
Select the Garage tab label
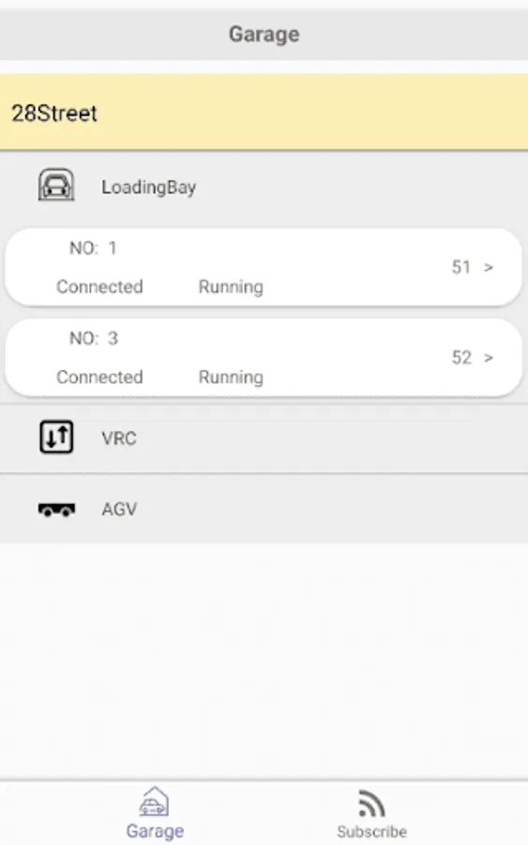point(155,831)
